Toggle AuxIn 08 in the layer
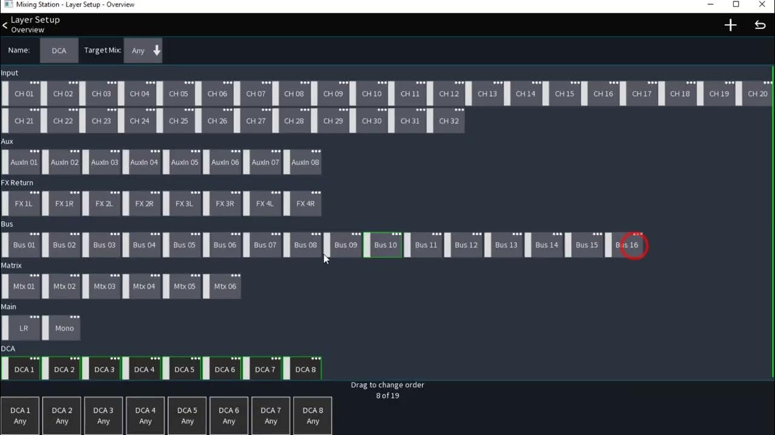Viewport: 775px width, 435px height. tap(303, 162)
